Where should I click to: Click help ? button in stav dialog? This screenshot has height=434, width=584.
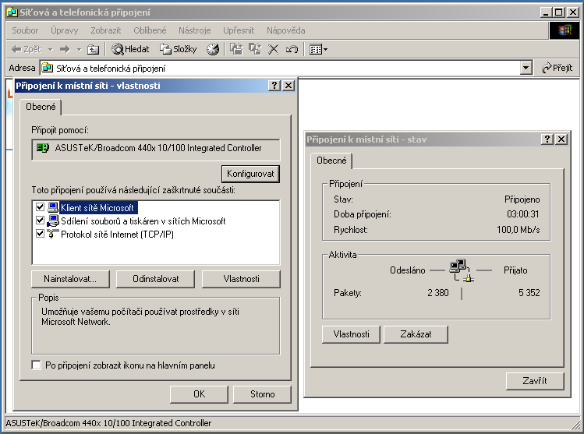547,139
